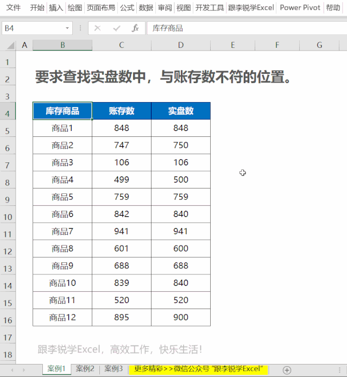This screenshot has width=347, height=377.
Task: Click the 库存商品 header cell
Action: click(62, 111)
